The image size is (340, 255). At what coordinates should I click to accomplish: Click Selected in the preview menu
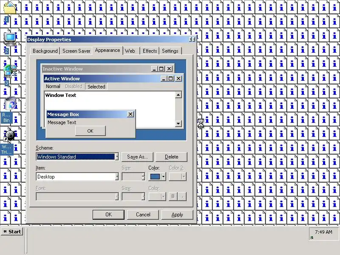[x=96, y=87]
